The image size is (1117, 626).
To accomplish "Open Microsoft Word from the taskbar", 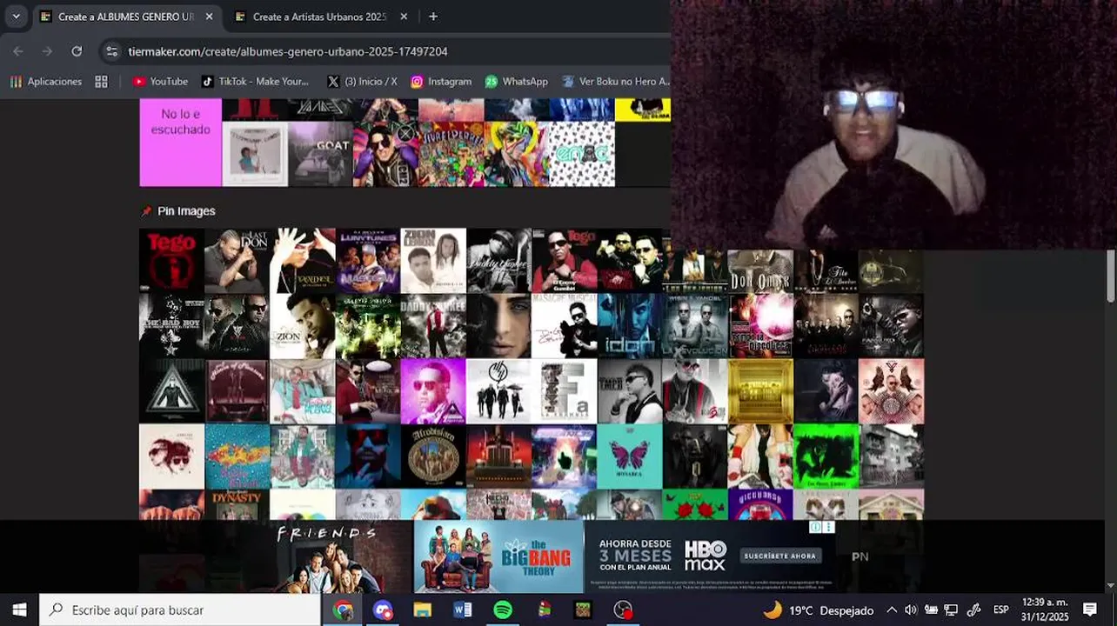I will pos(463,609).
